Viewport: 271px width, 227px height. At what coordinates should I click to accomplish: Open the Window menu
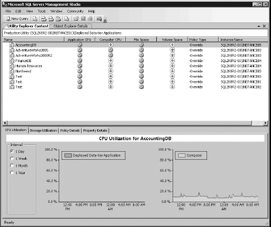tap(56, 11)
